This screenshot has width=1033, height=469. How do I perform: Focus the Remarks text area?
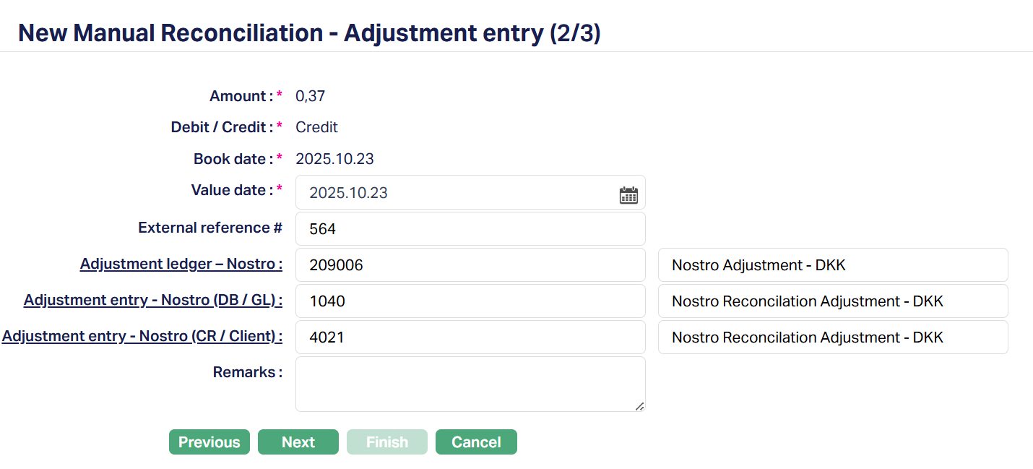point(470,383)
